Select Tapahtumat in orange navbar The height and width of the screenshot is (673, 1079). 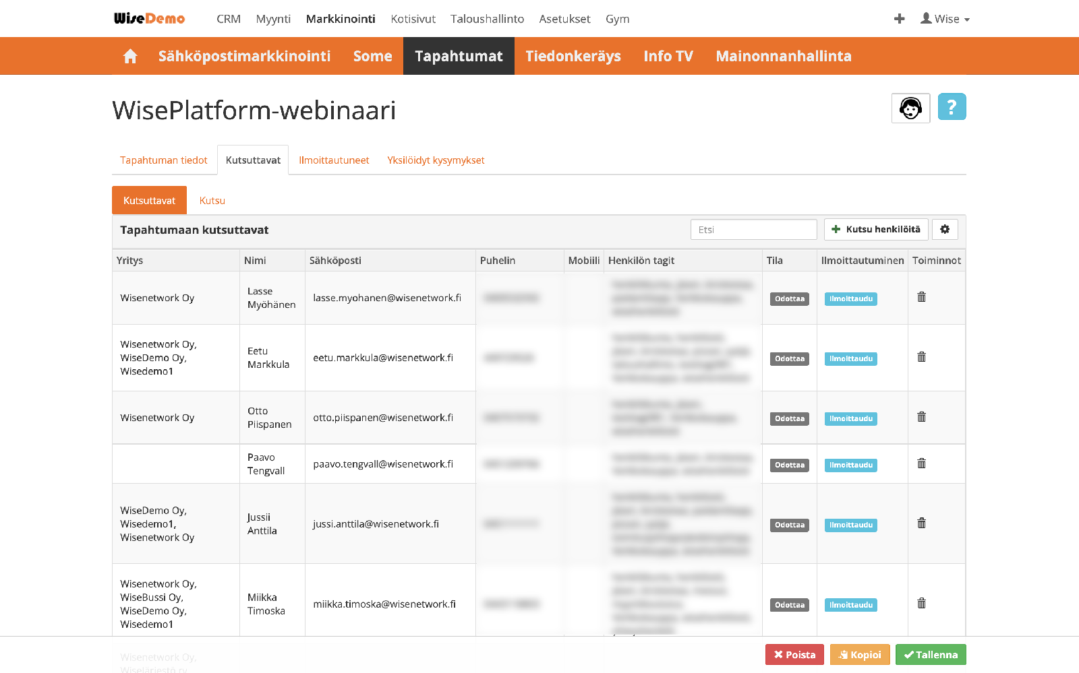tap(459, 56)
